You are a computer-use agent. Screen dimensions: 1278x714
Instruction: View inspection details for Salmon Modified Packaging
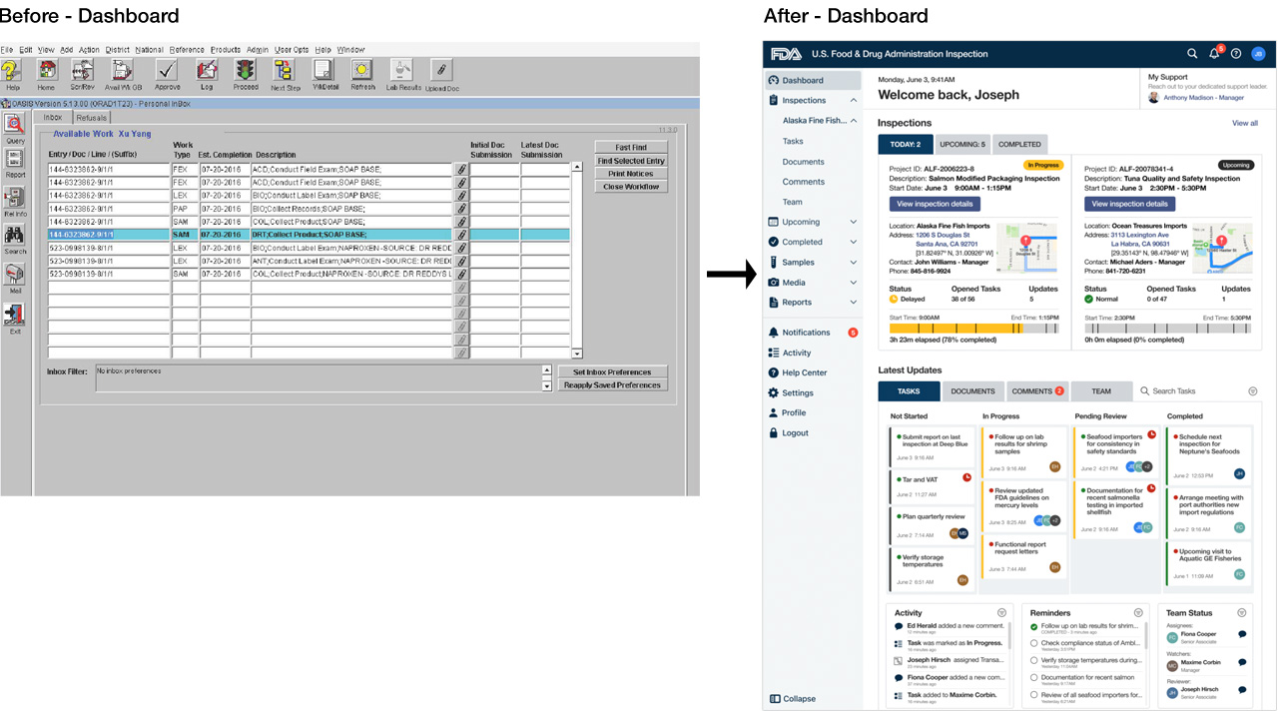pos(935,204)
